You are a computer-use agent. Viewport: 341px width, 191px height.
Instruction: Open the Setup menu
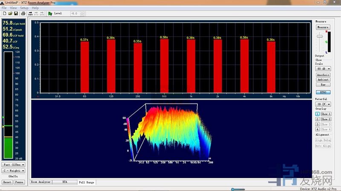(24, 8)
